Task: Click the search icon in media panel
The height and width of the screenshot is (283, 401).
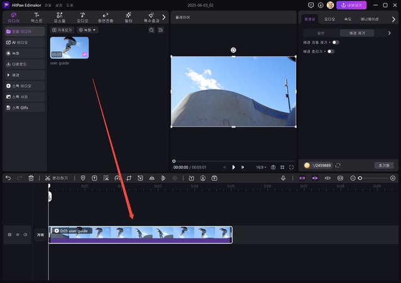Action: point(151,30)
